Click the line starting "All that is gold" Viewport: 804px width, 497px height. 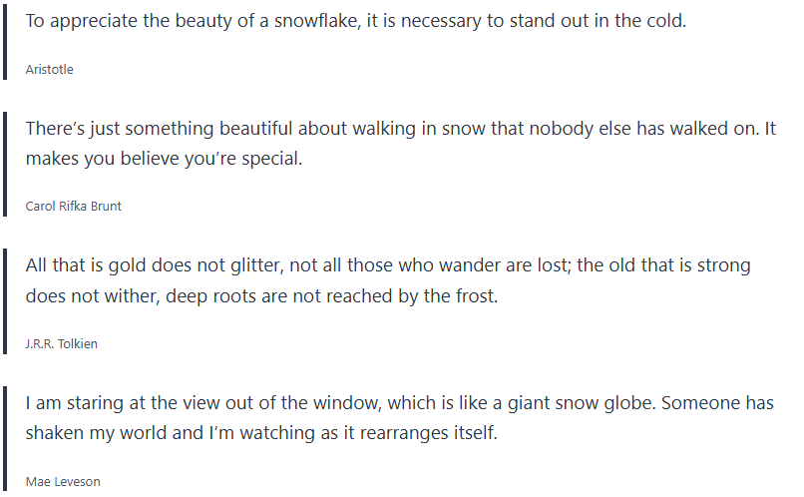pos(388,266)
